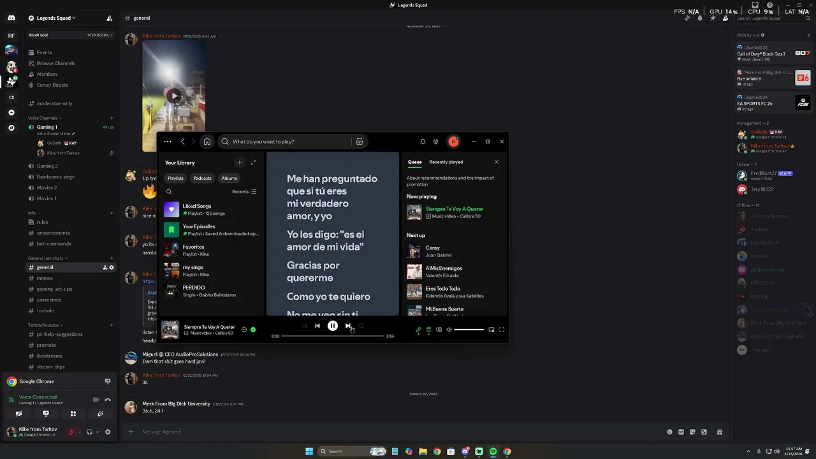
Task: Open the Discord soundboard
Action: (100, 414)
